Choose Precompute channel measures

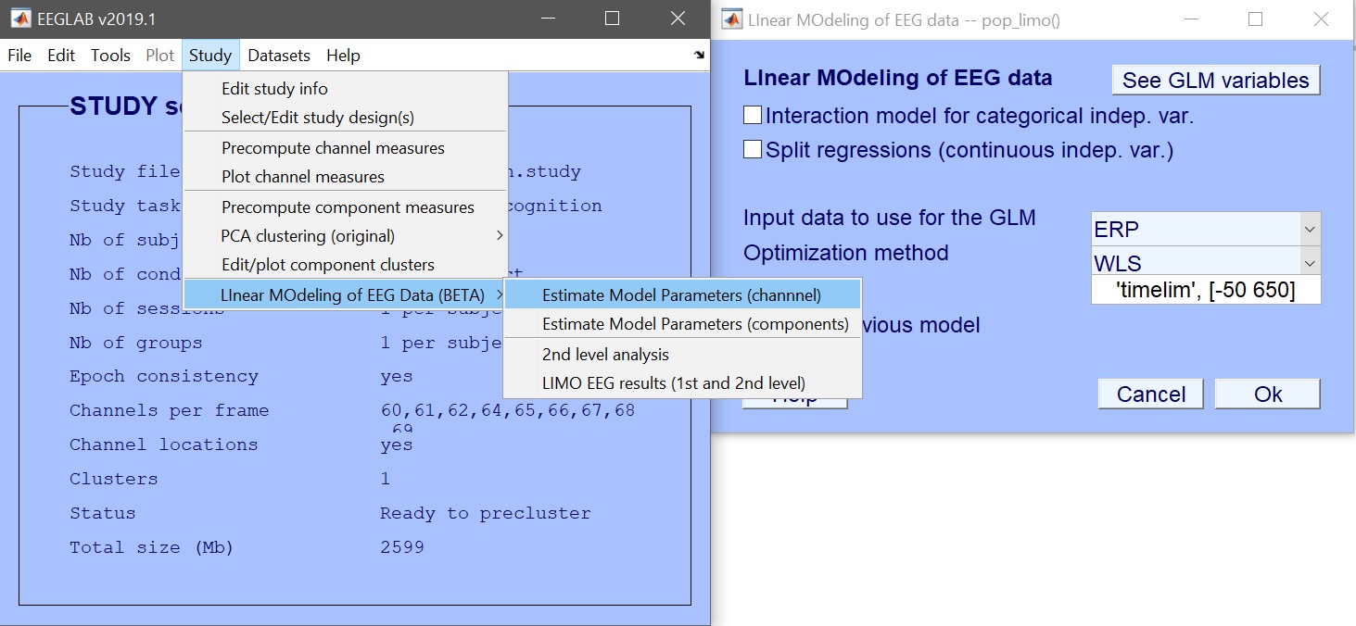(x=345, y=148)
